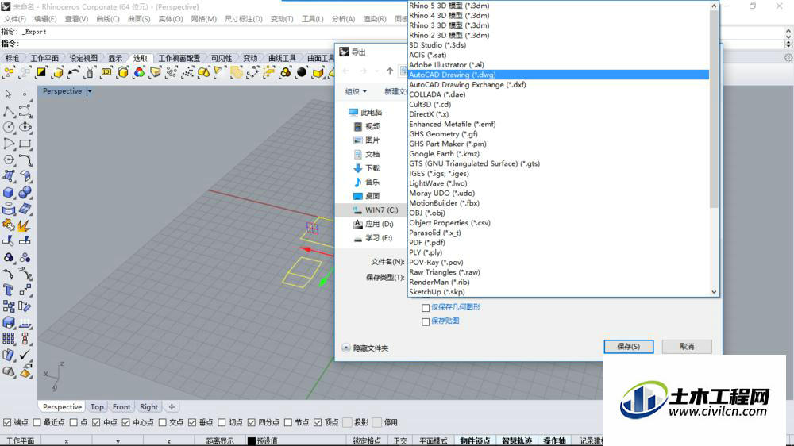Add new viewport tab plus icon
This screenshot has height=446, width=794.
(172, 406)
